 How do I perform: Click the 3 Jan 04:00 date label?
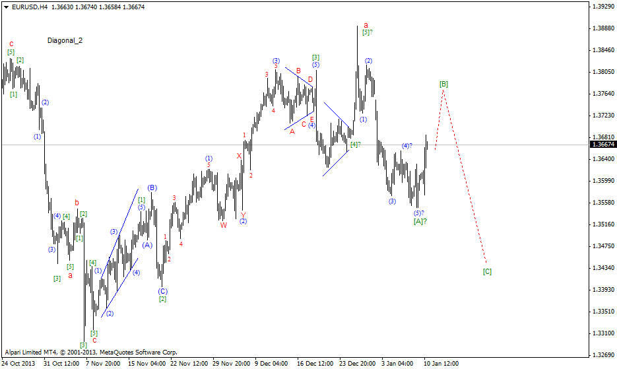pyautogui.click(x=397, y=364)
